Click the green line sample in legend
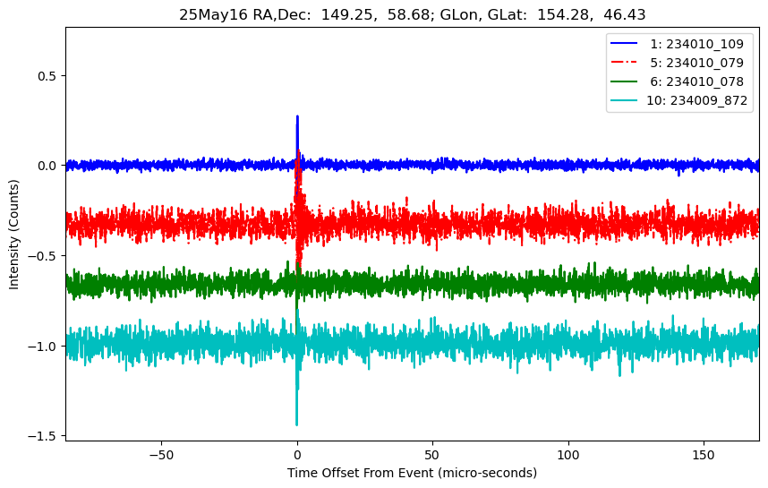The height and width of the screenshot is (488, 768). (624, 81)
